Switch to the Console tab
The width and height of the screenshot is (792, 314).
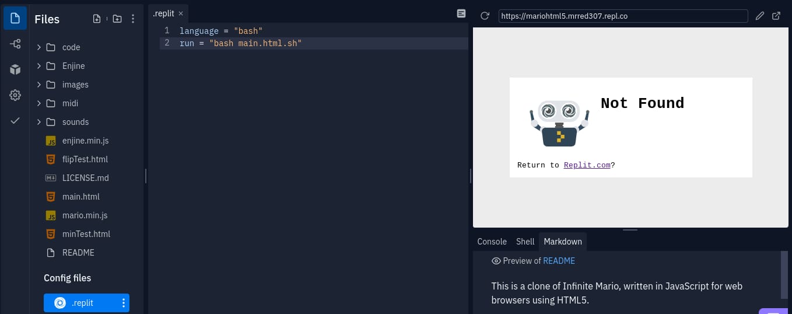click(x=492, y=242)
